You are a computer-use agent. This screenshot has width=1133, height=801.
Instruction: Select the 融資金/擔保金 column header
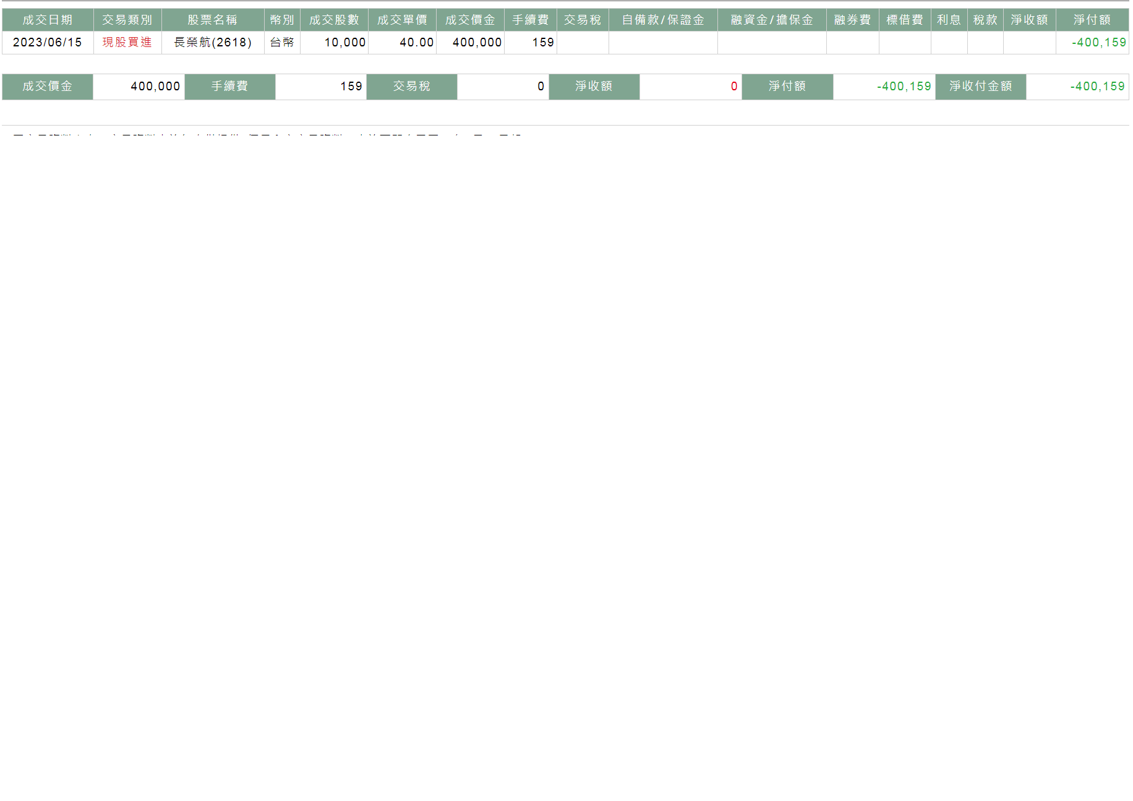[772, 20]
